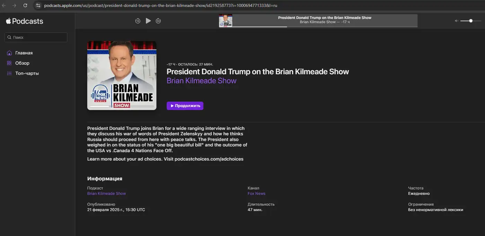Mute using the volume speaker icon
The height and width of the screenshot is (236, 485).
(x=457, y=21)
